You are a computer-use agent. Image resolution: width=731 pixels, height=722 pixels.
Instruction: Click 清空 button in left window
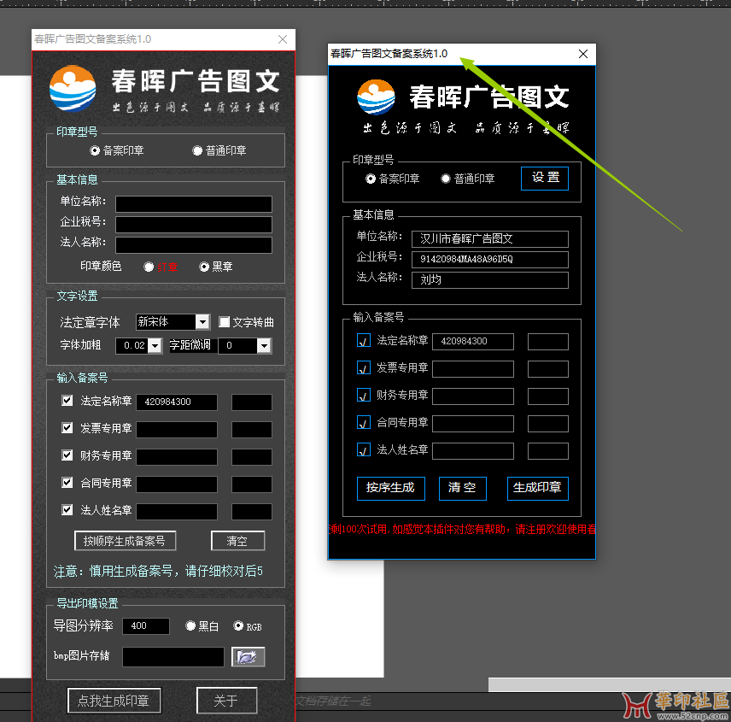pyautogui.click(x=237, y=541)
